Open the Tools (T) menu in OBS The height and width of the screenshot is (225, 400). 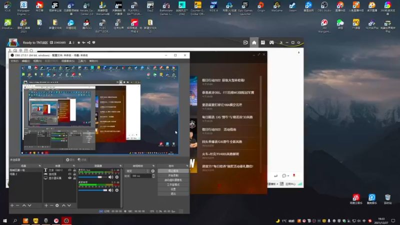click(82, 61)
